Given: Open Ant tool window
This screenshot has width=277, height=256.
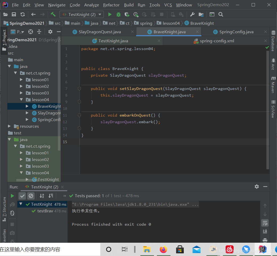Looking at the screenshot, I should [x=273, y=64].
